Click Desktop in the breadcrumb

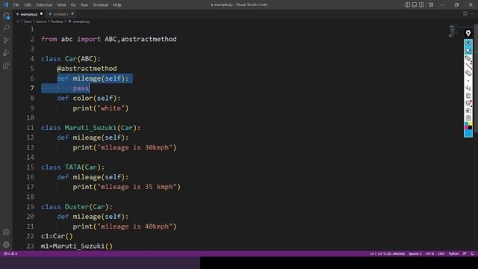coord(57,22)
